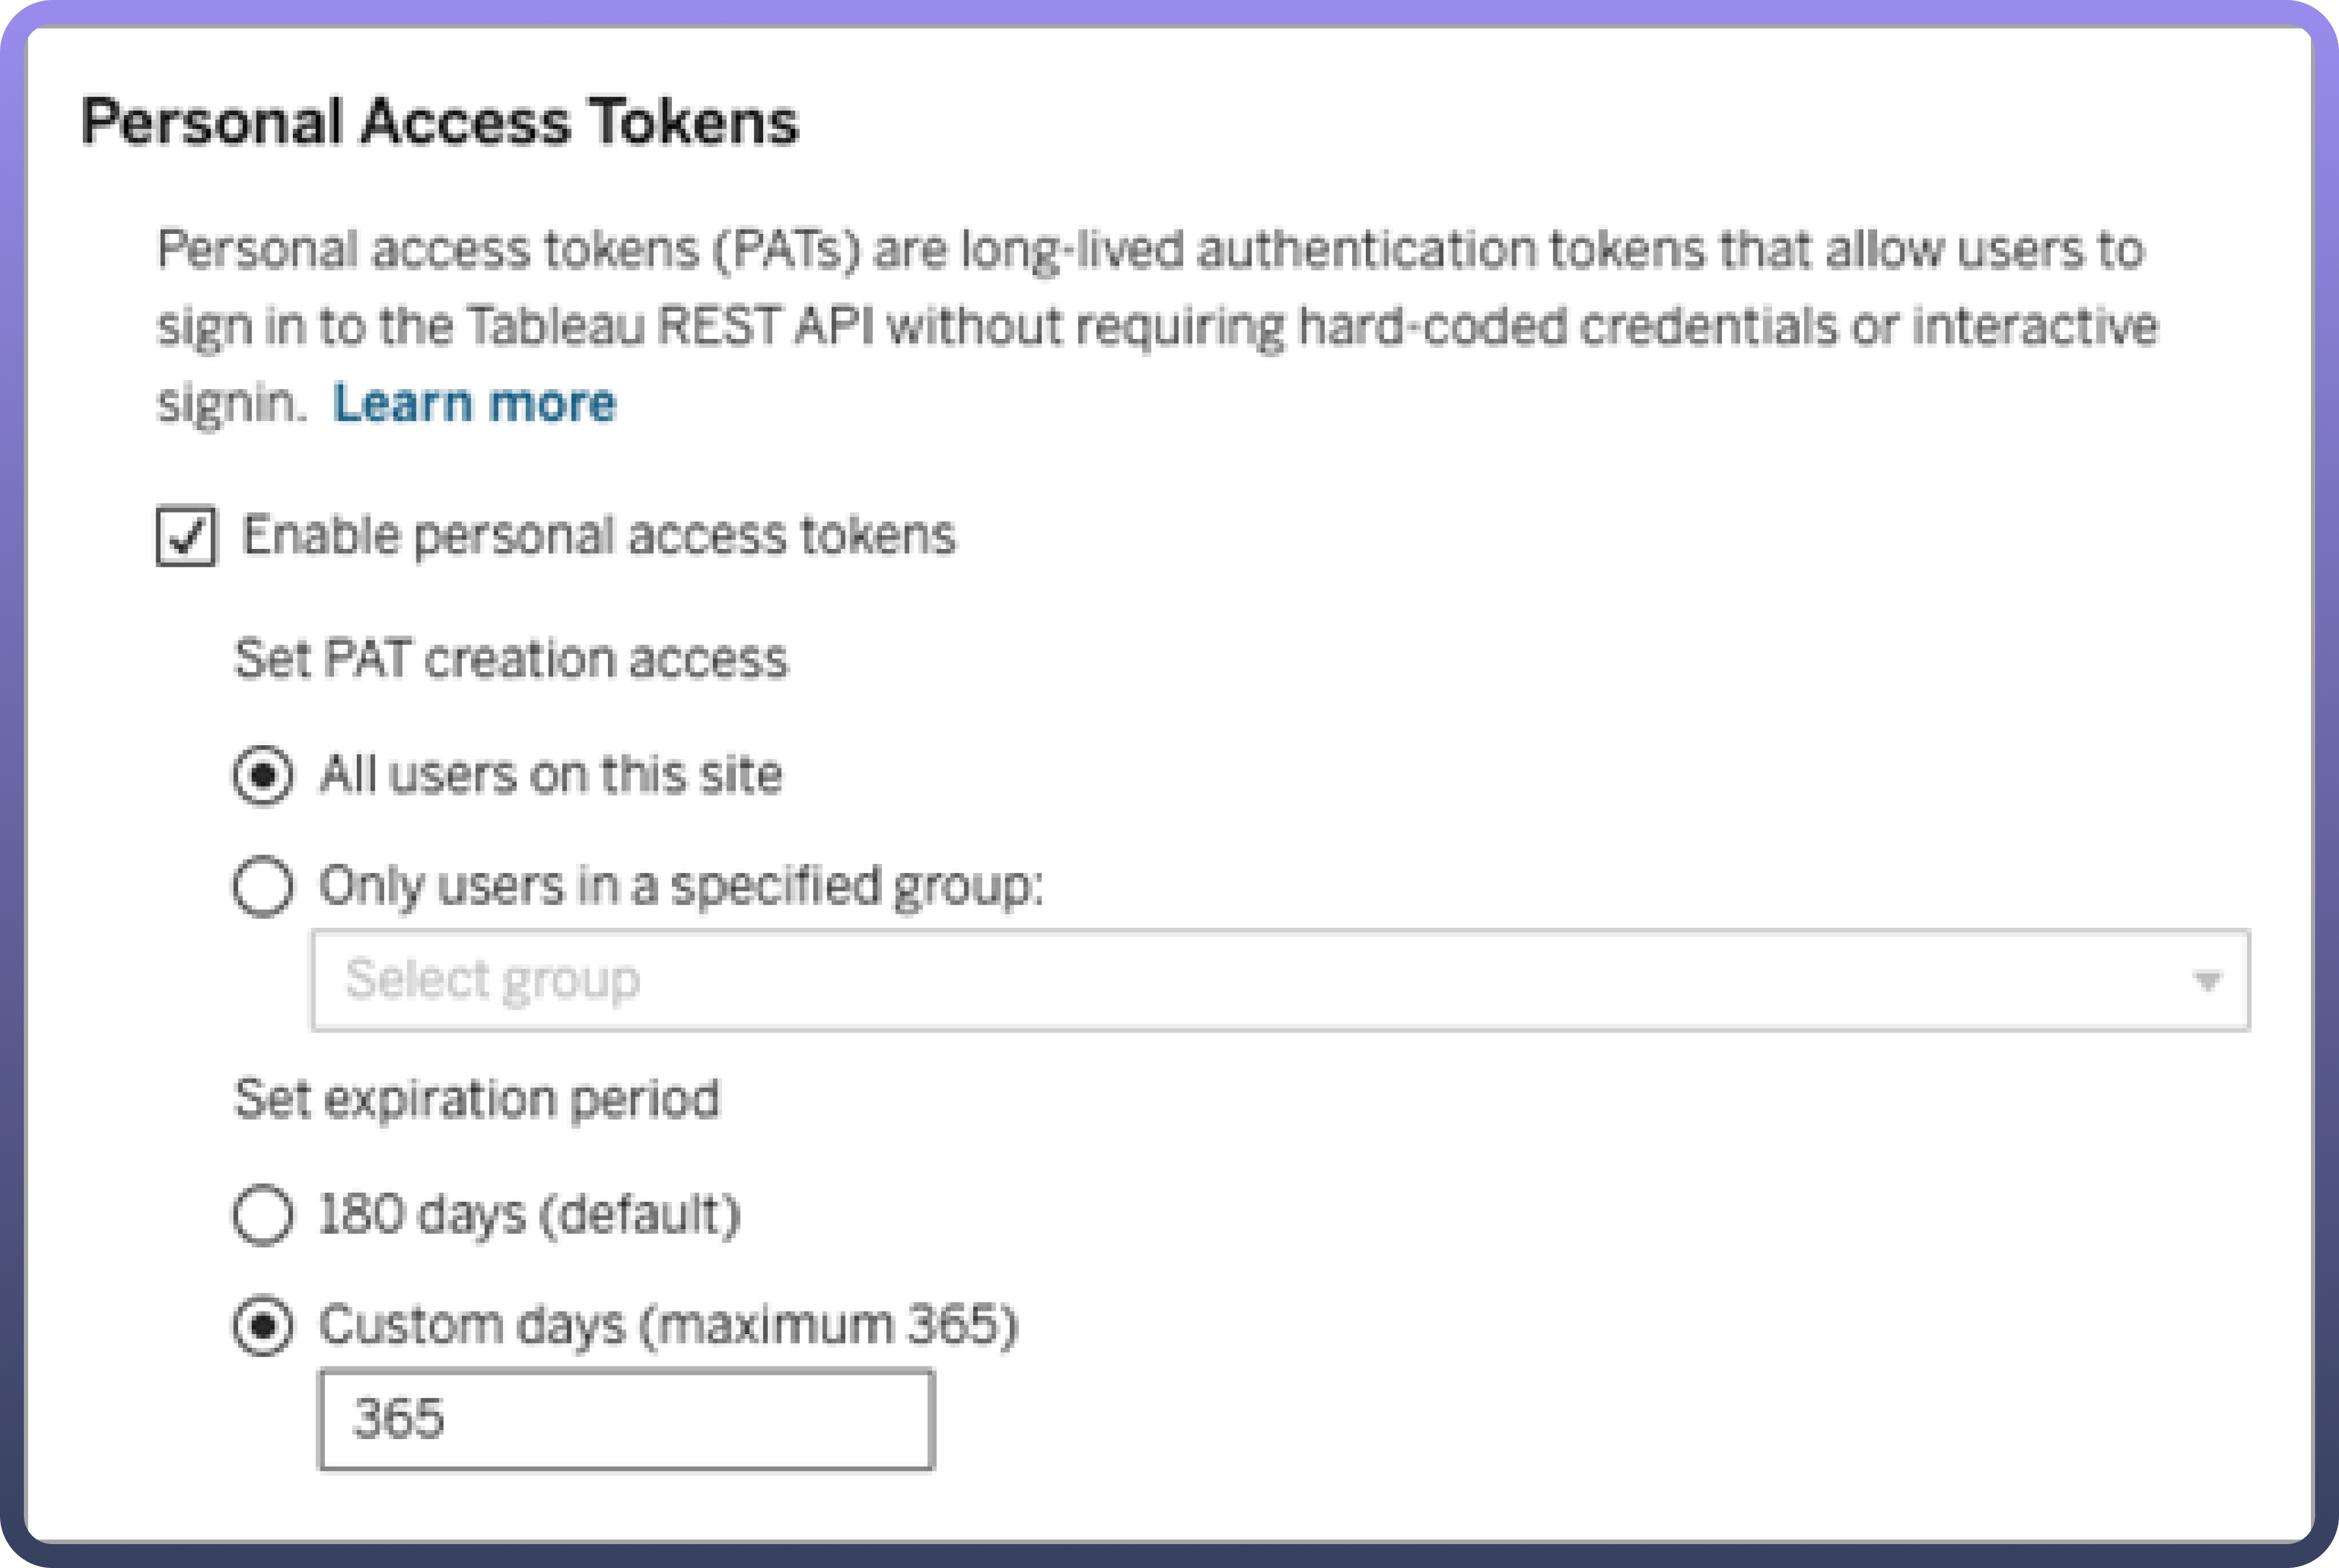Open the Learn more link
This screenshot has height=1568, width=2339.
(x=474, y=404)
